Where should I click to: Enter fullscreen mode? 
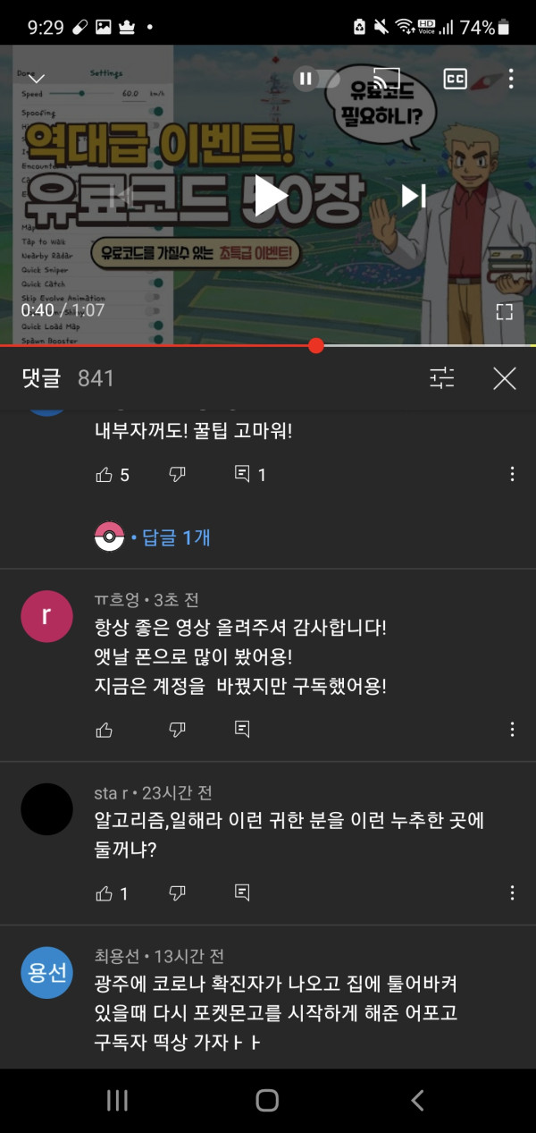(504, 311)
